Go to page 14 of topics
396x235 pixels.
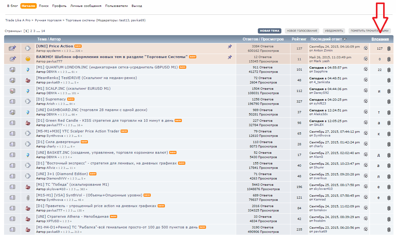43,31
